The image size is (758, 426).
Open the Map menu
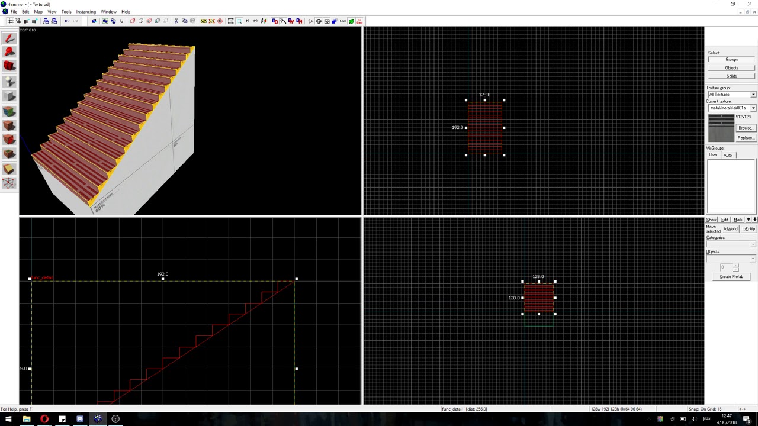(x=38, y=12)
